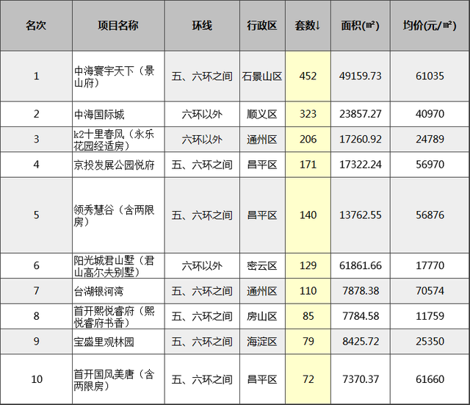The height and width of the screenshot is (405, 470).
Task: Click the 环线 column header
Action: click(202, 26)
